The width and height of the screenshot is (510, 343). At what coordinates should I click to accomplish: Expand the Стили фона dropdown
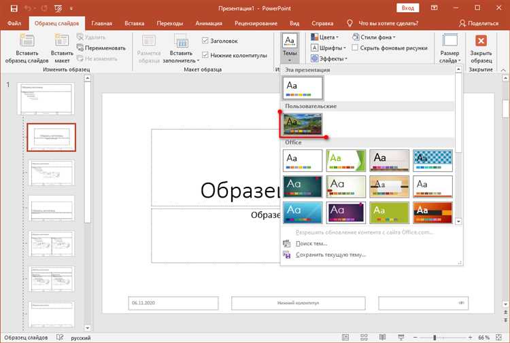tap(374, 37)
